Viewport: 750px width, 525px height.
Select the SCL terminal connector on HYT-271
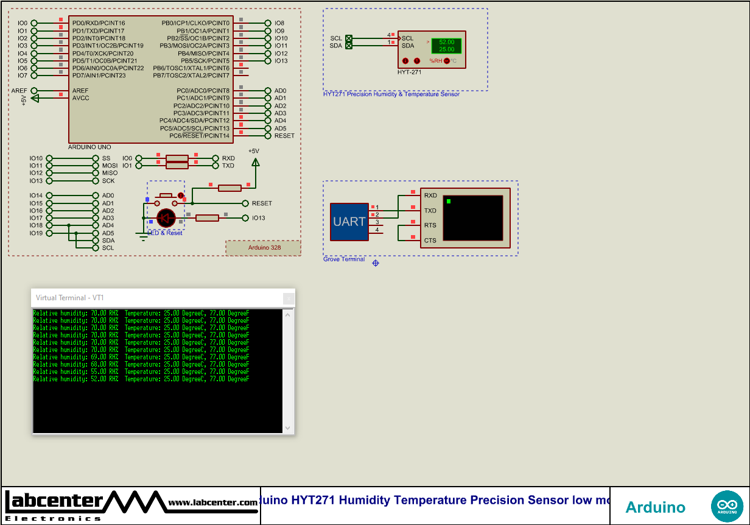349,38
